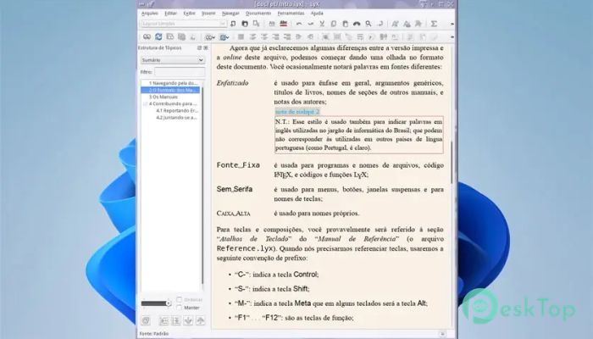Open the Inserir menu

(x=208, y=14)
